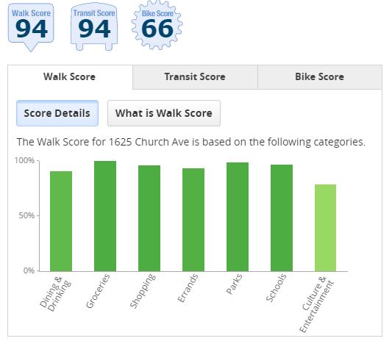Select the Groceries bar in chart
This screenshot has height=341, width=392.
pos(105,216)
